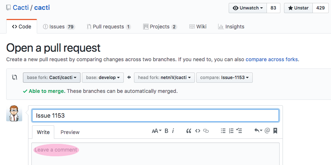Reference an issue with the bookmark icon

(x=275, y=131)
